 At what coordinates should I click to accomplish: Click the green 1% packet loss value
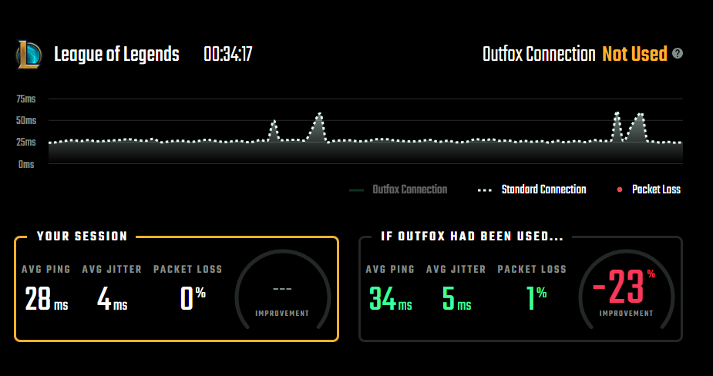click(x=536, y=299)
